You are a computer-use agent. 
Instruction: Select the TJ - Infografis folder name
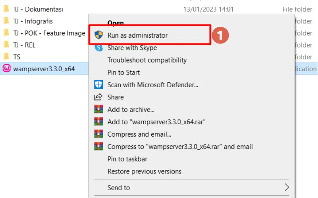pos(33,21)
